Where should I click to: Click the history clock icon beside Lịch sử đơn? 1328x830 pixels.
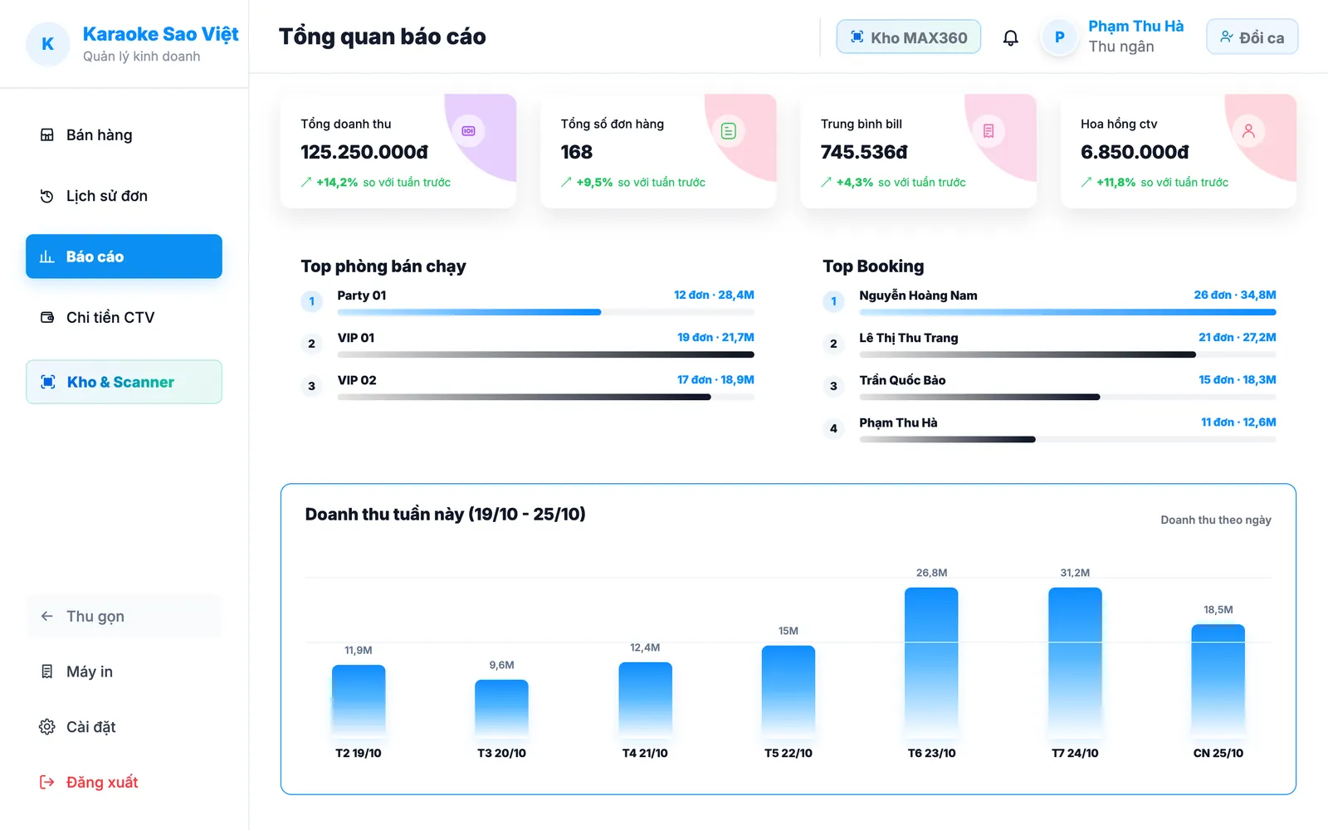[47, 196]
